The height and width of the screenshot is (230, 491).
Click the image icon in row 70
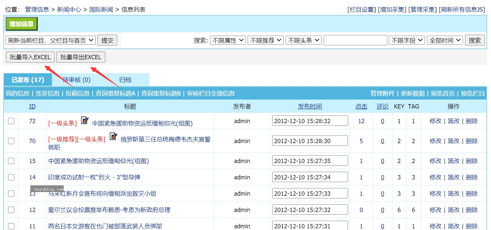[114, 136]
